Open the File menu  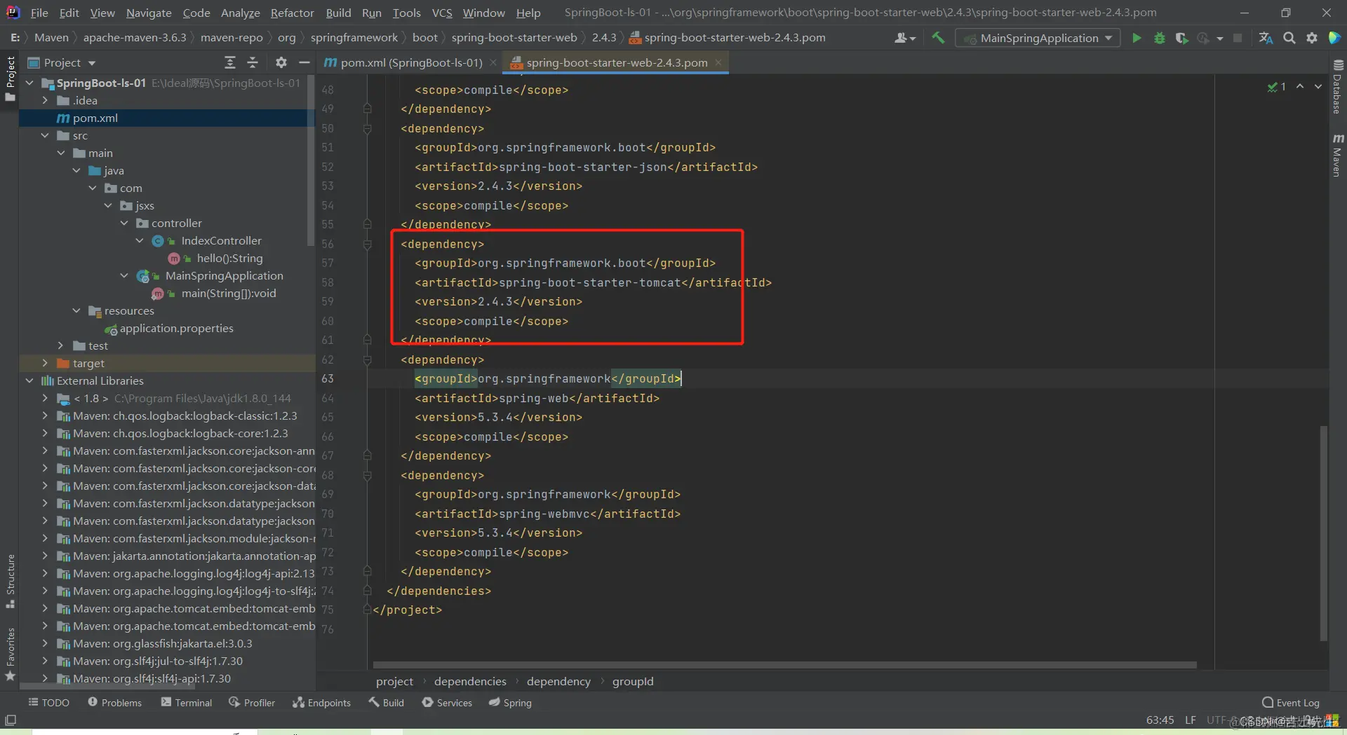39,13
